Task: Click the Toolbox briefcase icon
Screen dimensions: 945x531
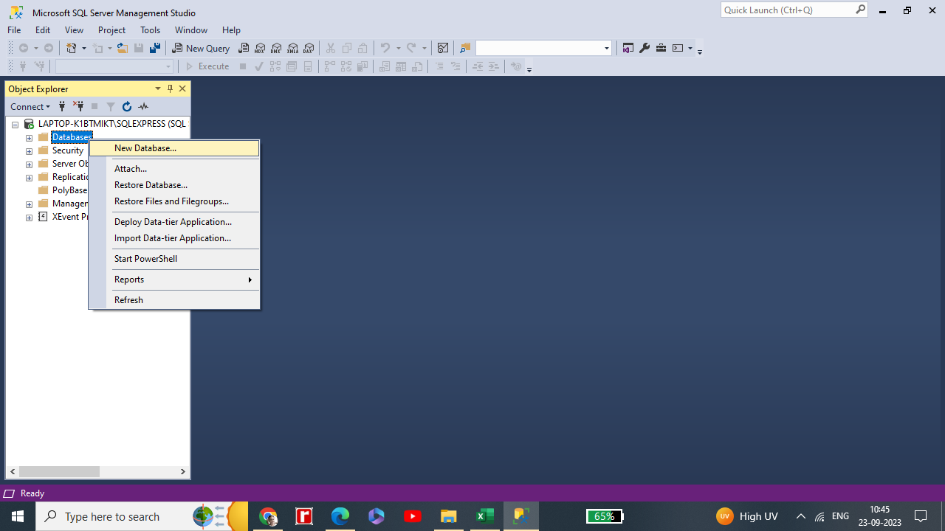Action: click(661, 48)
